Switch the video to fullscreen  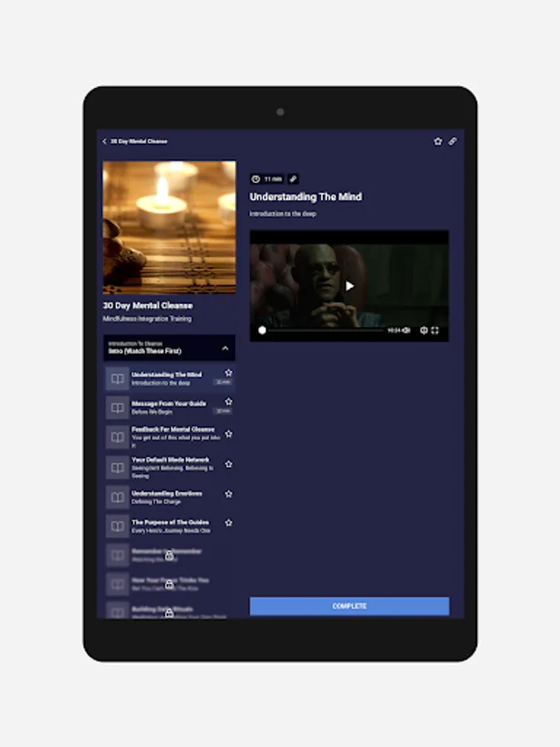(435, 330)
